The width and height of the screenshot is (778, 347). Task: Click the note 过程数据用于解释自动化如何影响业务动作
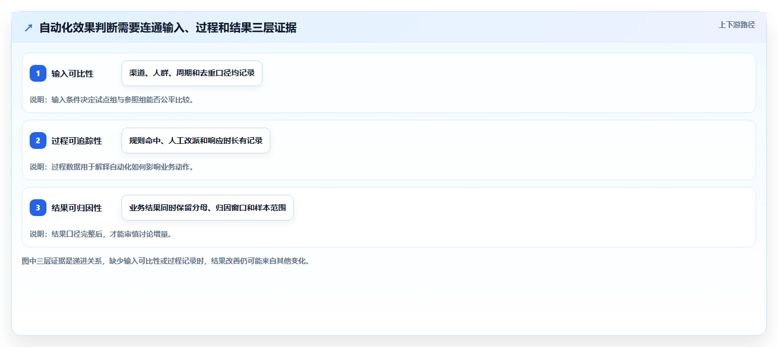tap(111, 167)
